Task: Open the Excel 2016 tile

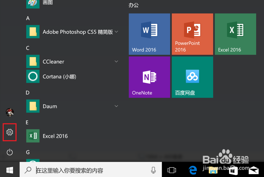Action: pos(235,34)
